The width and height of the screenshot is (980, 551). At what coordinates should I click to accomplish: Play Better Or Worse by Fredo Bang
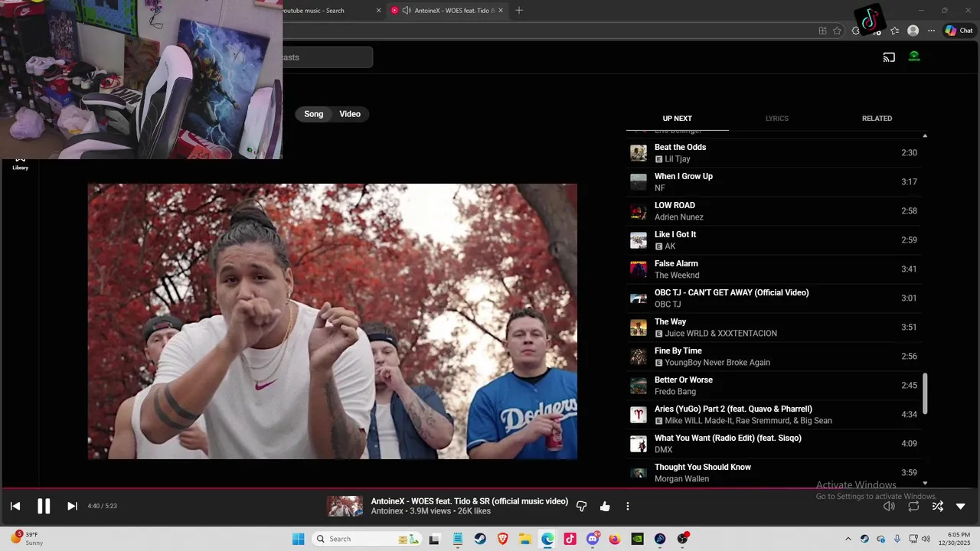coord(773,386)
